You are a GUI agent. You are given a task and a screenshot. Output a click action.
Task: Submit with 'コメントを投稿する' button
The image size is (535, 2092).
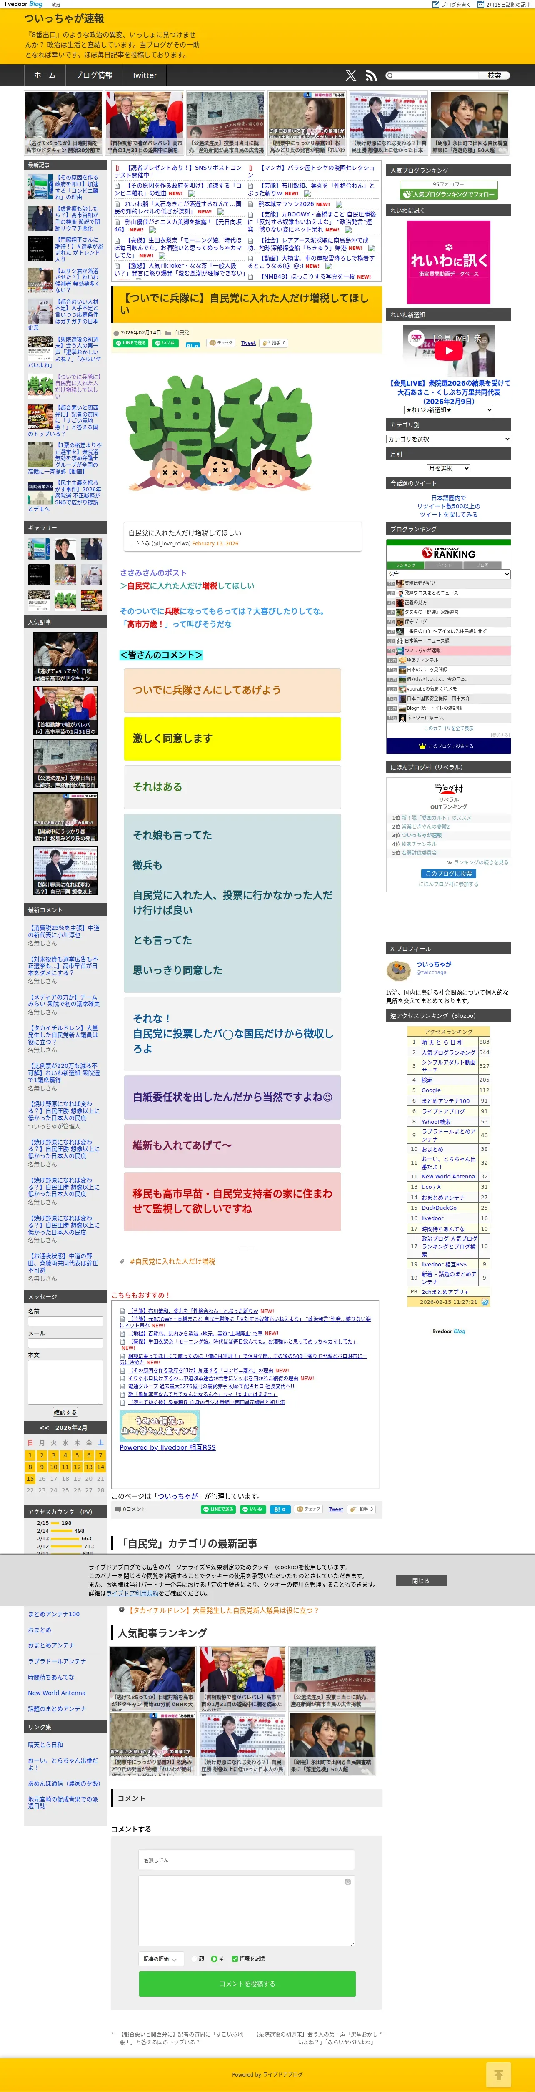247,1983
